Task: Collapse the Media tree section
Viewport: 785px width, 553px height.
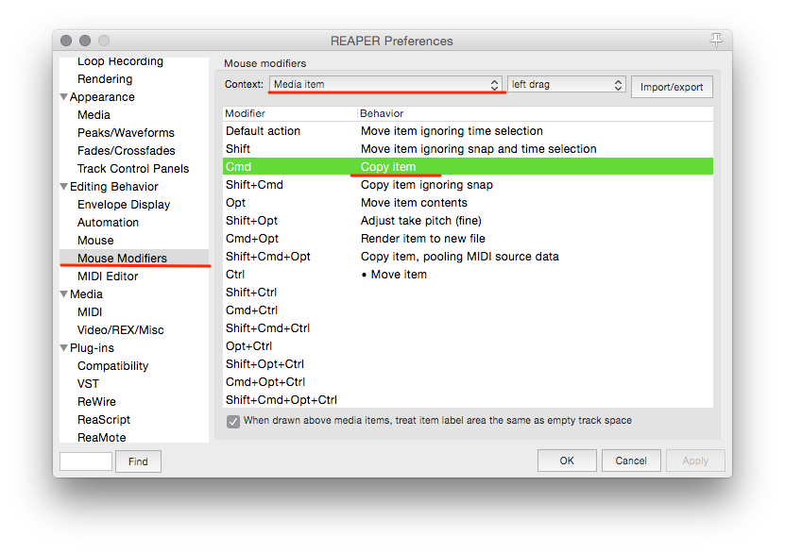Action: tap(63, 293)
